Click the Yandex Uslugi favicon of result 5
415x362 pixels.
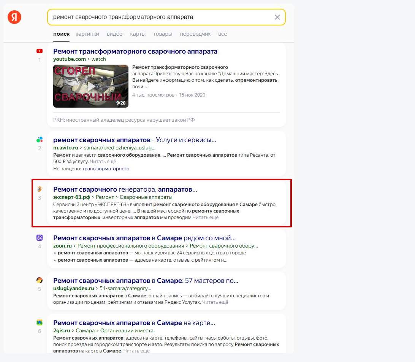(40, 280)
